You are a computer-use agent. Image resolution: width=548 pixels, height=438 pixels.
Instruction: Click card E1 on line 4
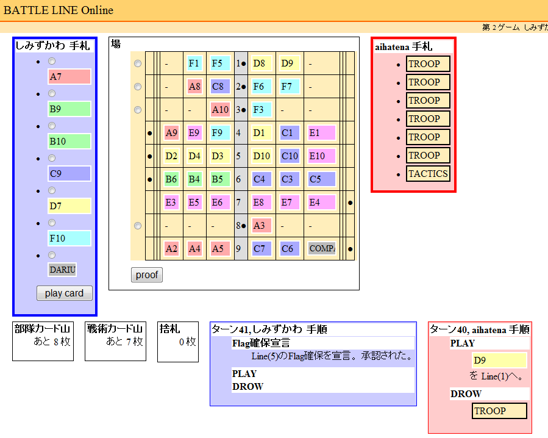pyautogui.click(x=321, y=133)
